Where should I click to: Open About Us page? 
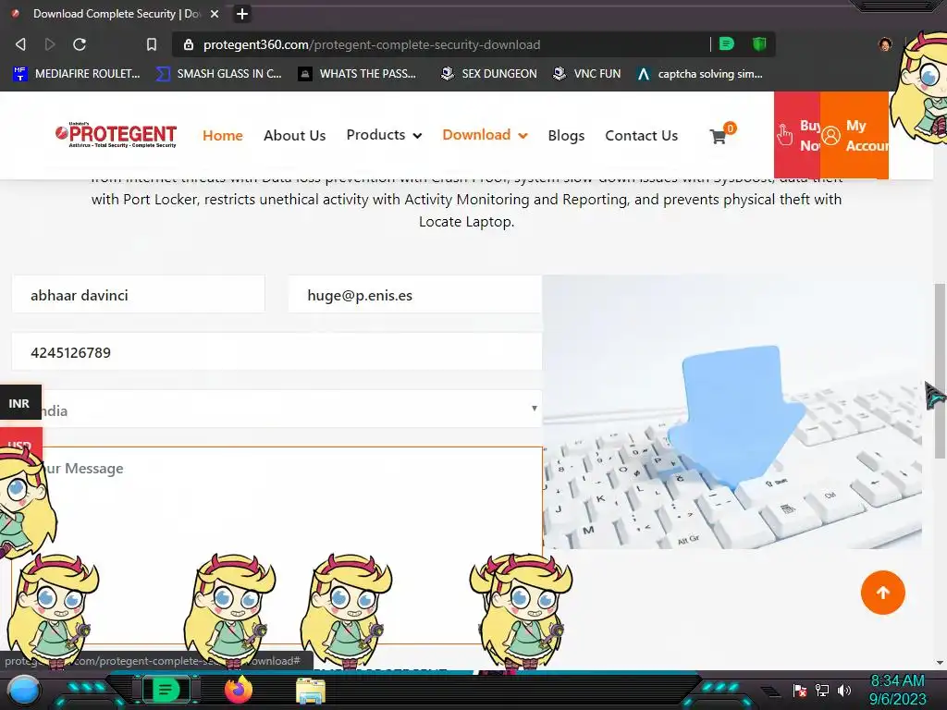point(294,135)
